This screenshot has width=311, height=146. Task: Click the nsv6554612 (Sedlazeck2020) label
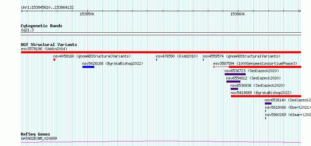[x=253, y=78]
